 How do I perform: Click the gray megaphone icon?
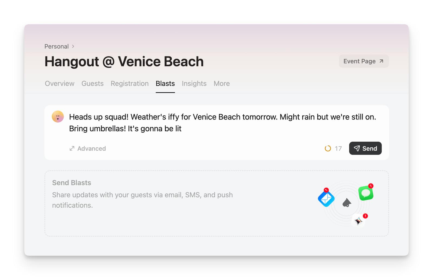tap(347, 203)
